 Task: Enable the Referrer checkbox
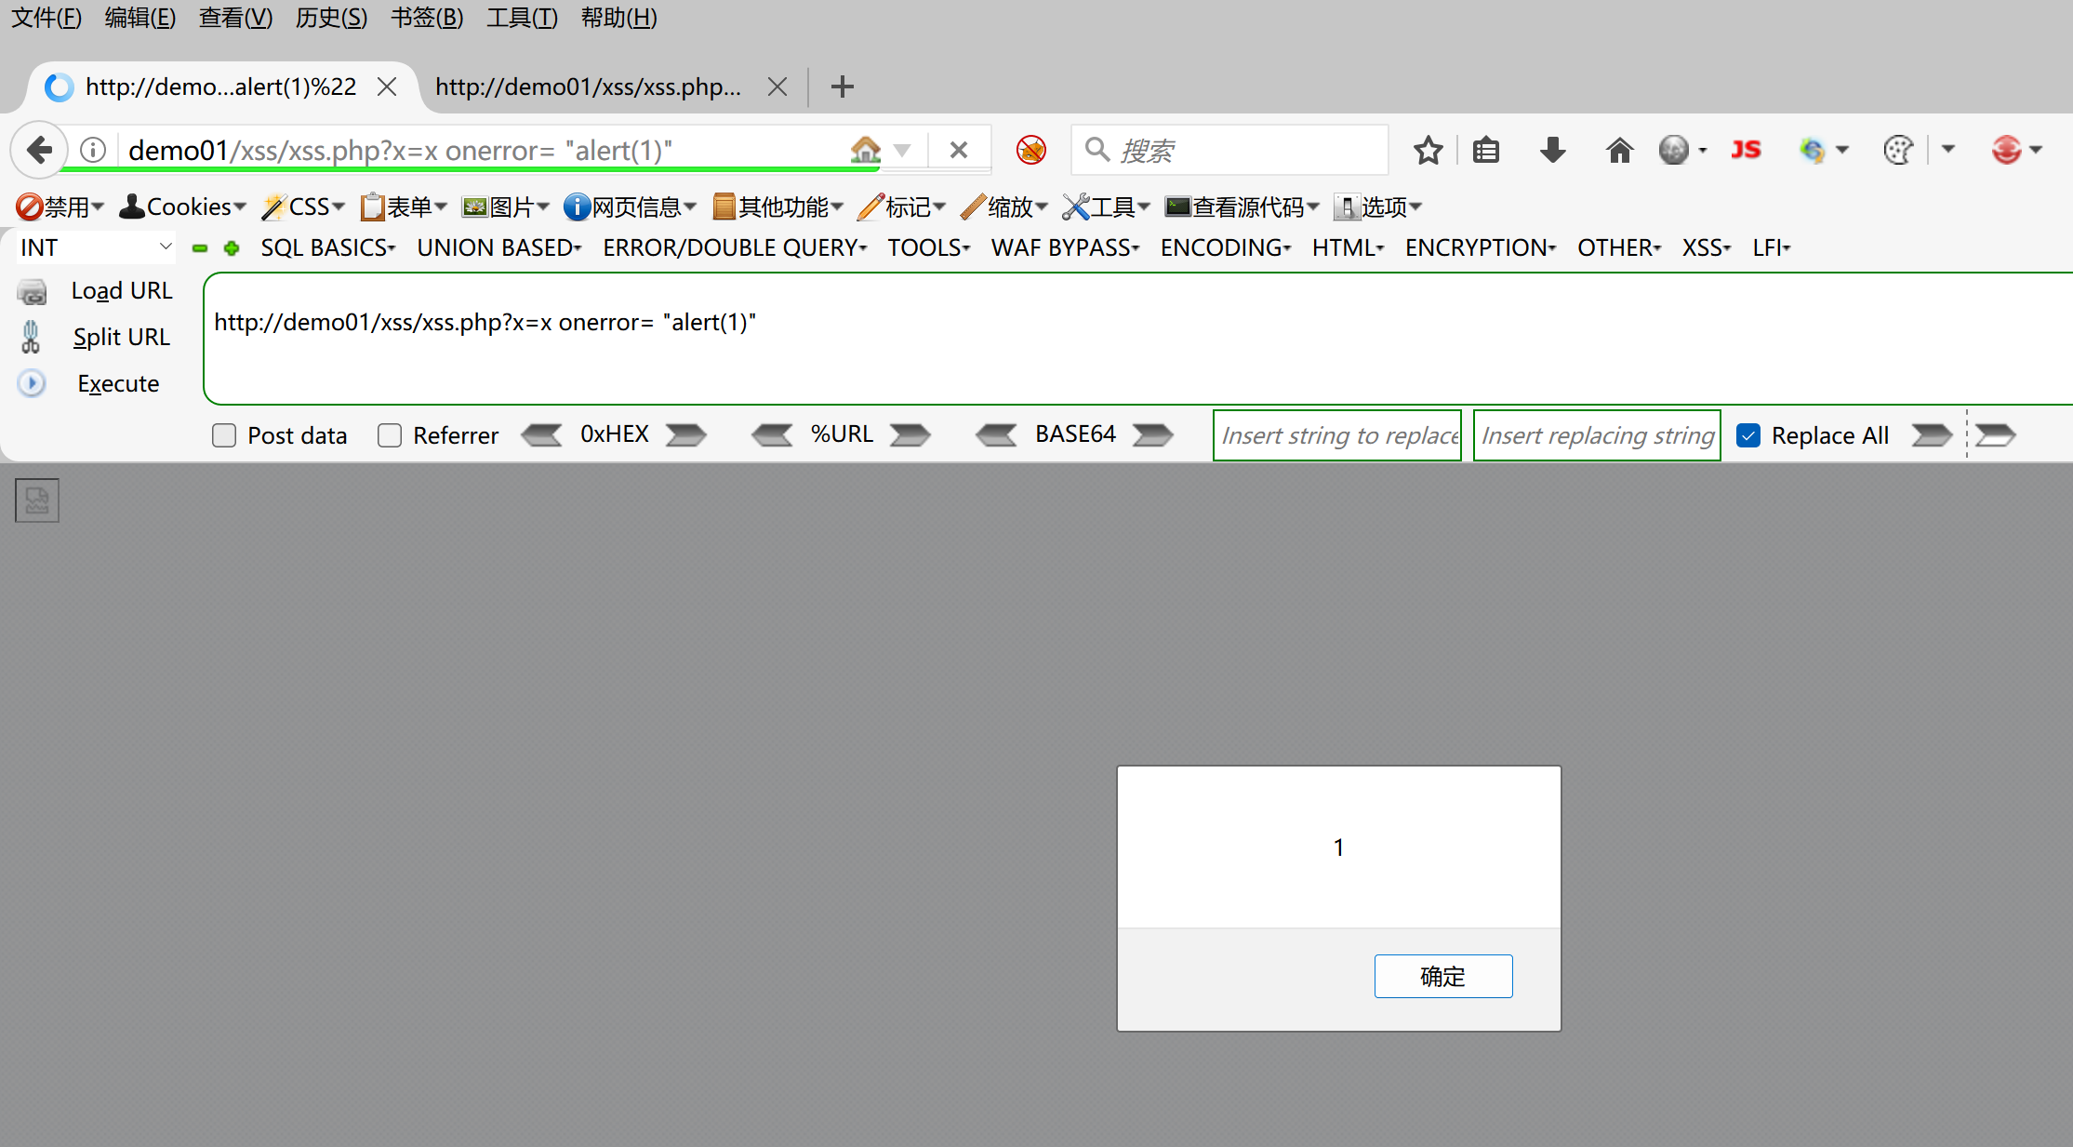pyautogui.click(x=390, y=435)
